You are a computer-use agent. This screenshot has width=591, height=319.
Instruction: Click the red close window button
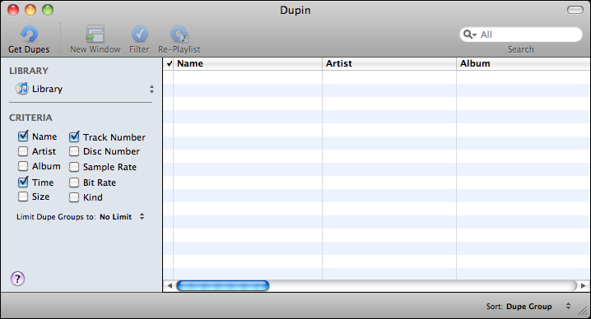13,10
